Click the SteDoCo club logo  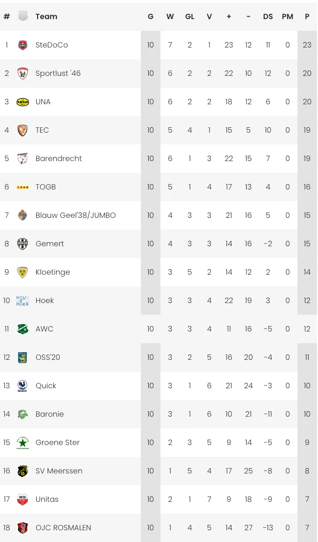coord(23,45)
